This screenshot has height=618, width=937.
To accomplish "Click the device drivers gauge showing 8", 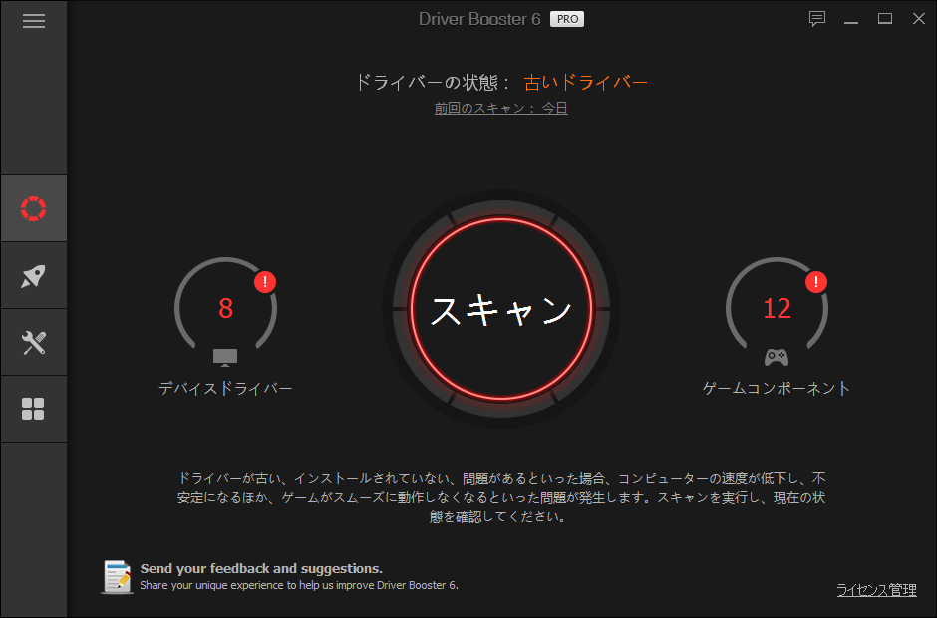I will pyautogui.click(x=225, y=305).
